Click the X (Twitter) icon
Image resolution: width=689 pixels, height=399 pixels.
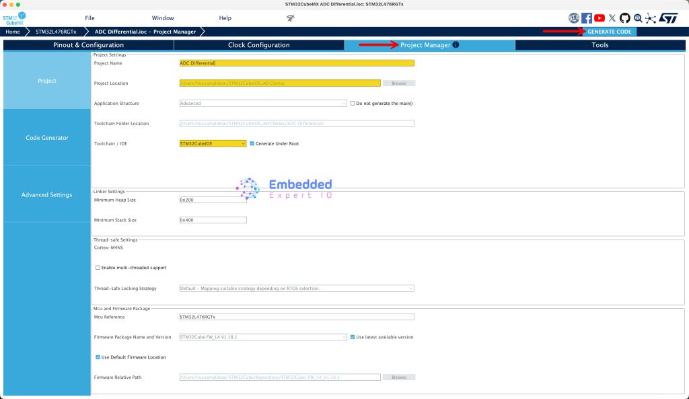pyautogui.click(x=612, y=18)
